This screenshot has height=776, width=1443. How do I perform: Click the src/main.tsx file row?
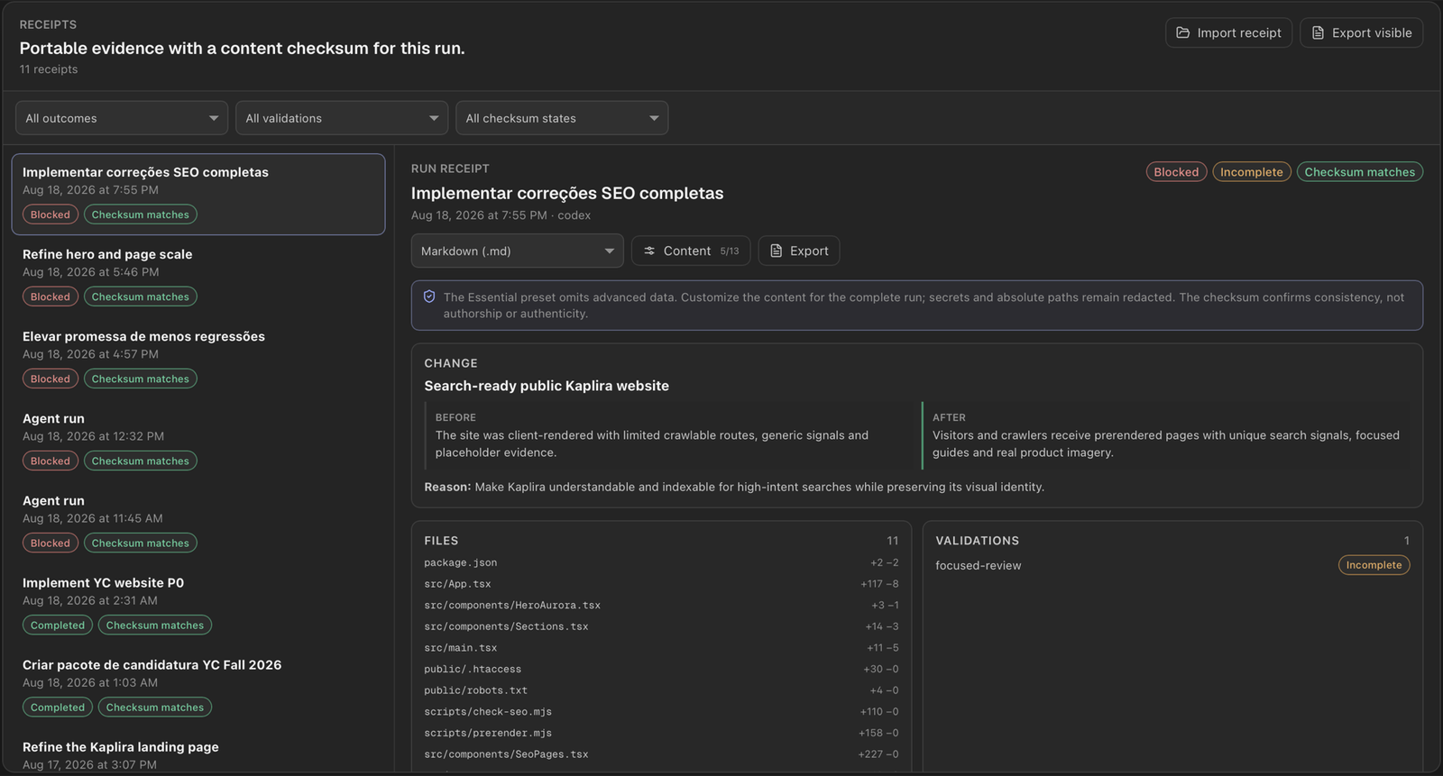661,648
